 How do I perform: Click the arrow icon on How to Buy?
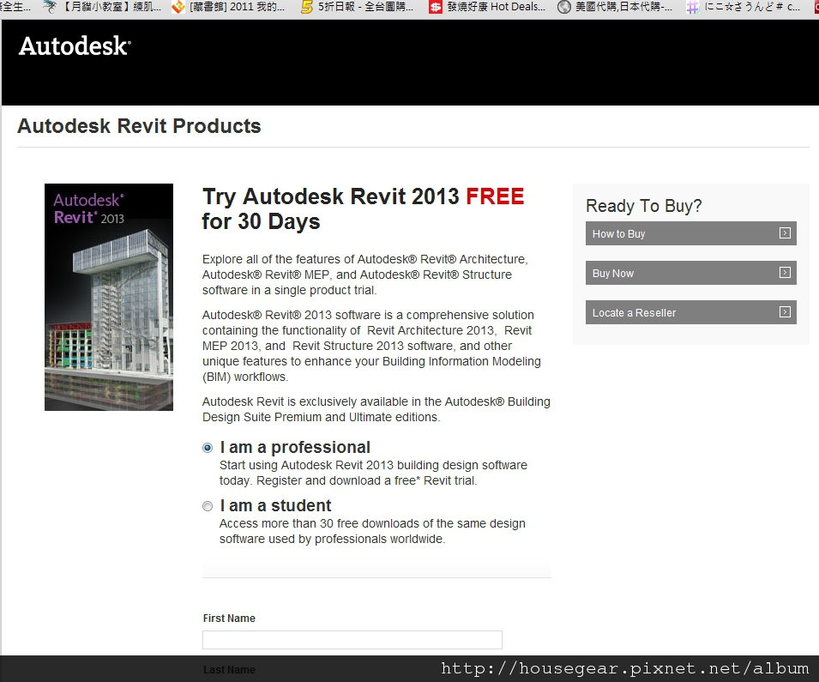point(785,233)
